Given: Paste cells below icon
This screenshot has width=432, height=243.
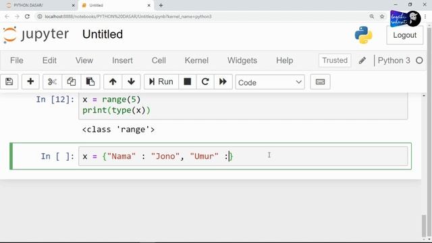Looking at the screenshot, I should pos(90,82).
